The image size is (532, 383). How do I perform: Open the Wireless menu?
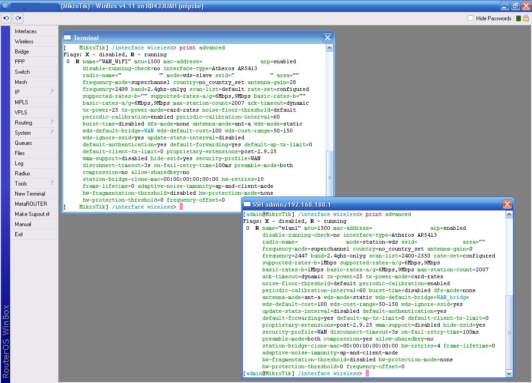tap(24, 42)
